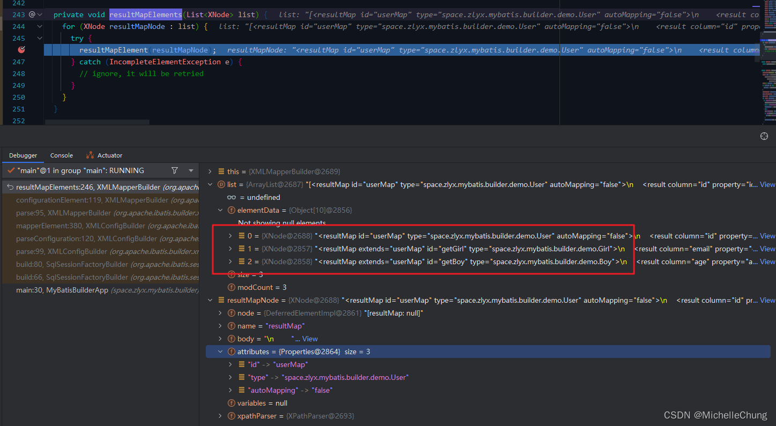
Task: Switch to the Debugger tab
Action: click(x=23, y=155)
